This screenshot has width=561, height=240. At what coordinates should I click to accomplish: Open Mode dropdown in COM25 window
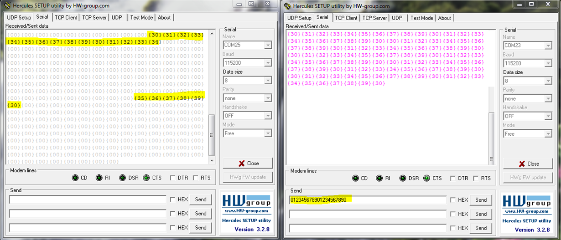(268, 133)
